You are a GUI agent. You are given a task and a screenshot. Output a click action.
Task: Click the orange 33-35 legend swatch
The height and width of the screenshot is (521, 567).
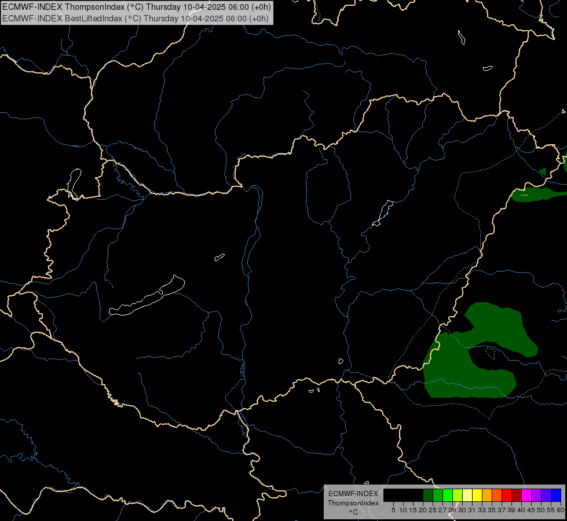487,495
